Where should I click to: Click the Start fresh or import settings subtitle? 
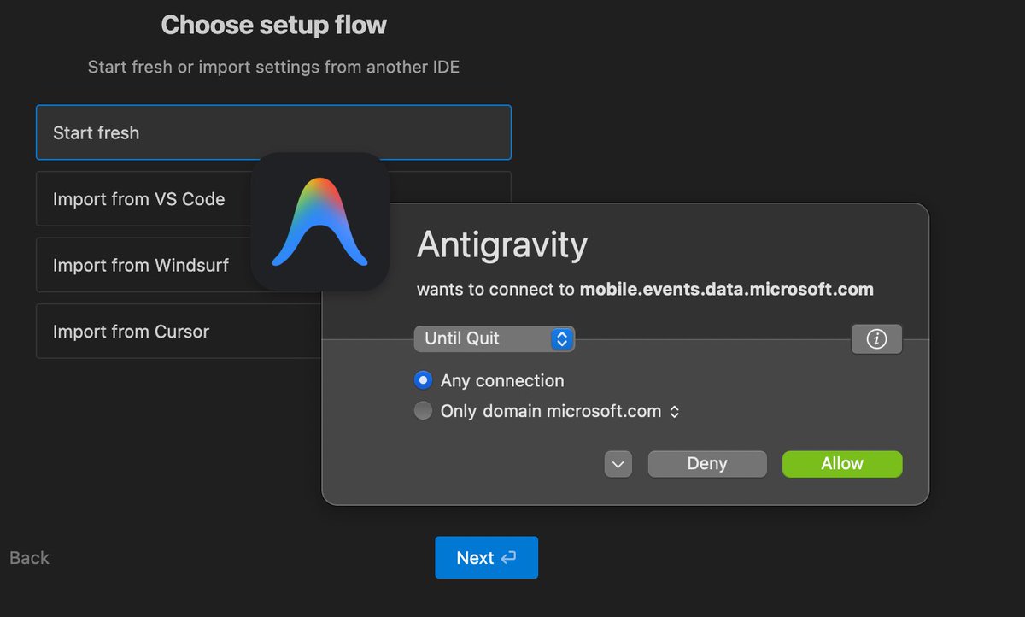click(274, 67)
